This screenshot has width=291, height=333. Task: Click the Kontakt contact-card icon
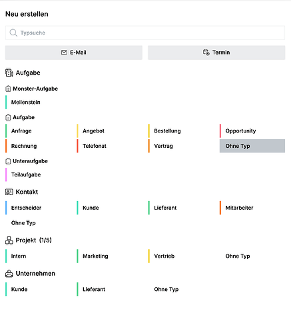pos(9,192)
